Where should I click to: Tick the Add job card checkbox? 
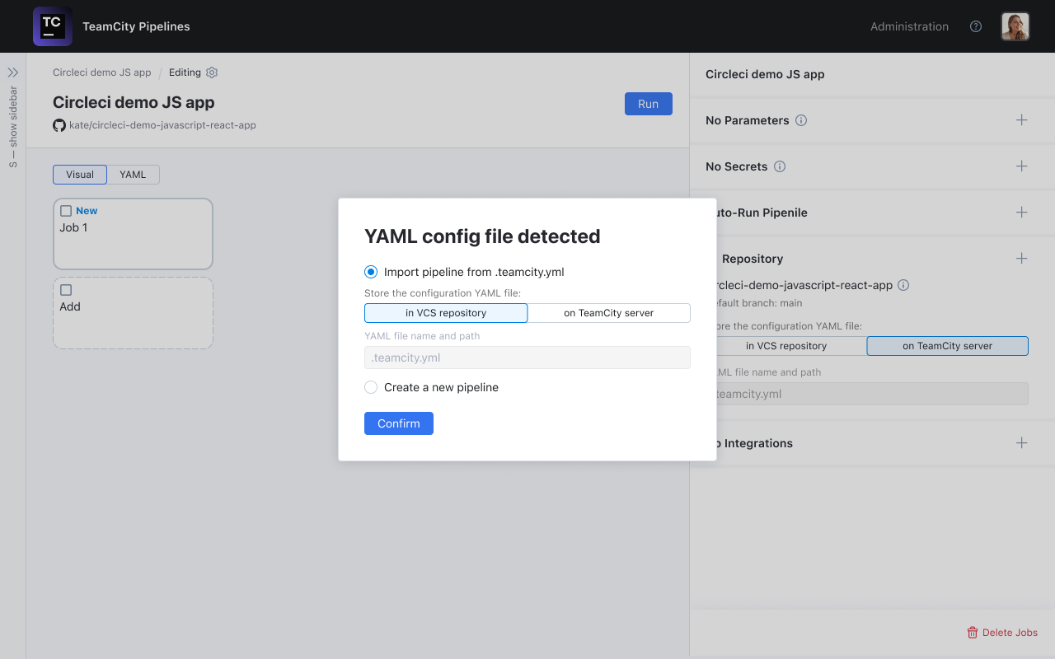66,290
